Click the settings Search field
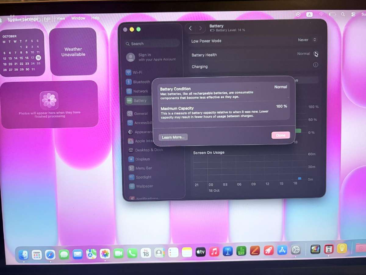The width and height of the screenshot is (366, 275). 152,44
